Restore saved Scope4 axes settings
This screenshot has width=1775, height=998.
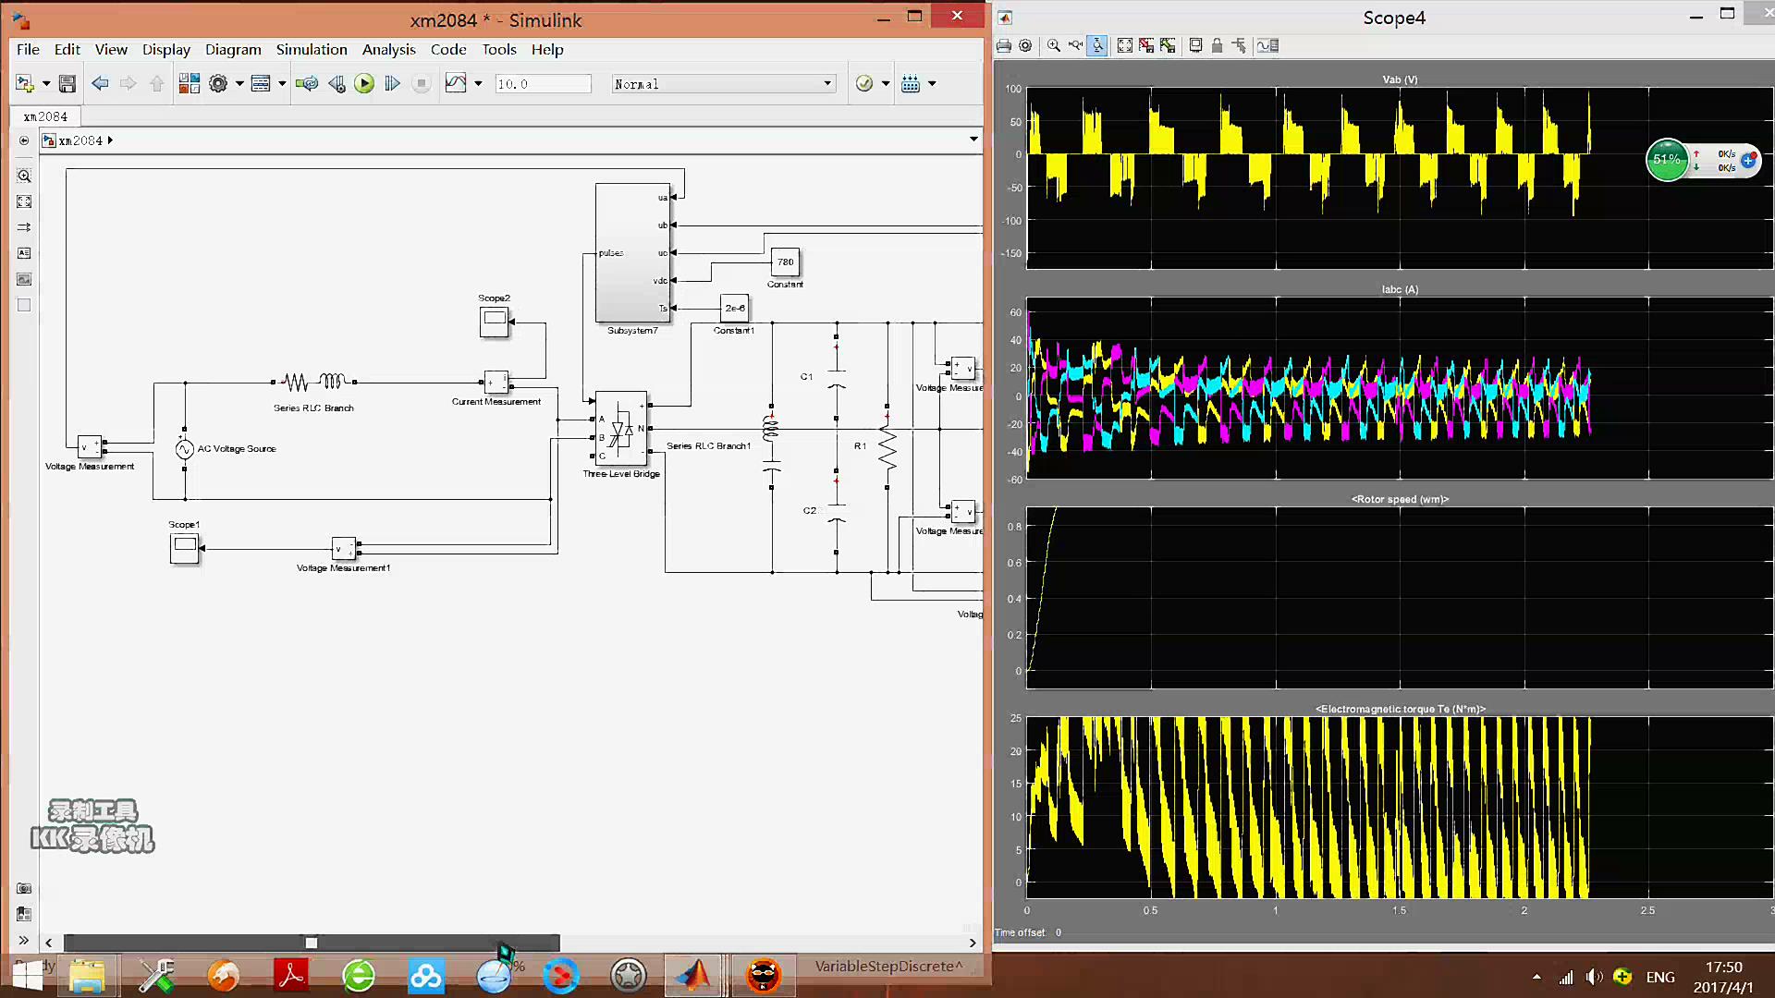point(1169,45)
